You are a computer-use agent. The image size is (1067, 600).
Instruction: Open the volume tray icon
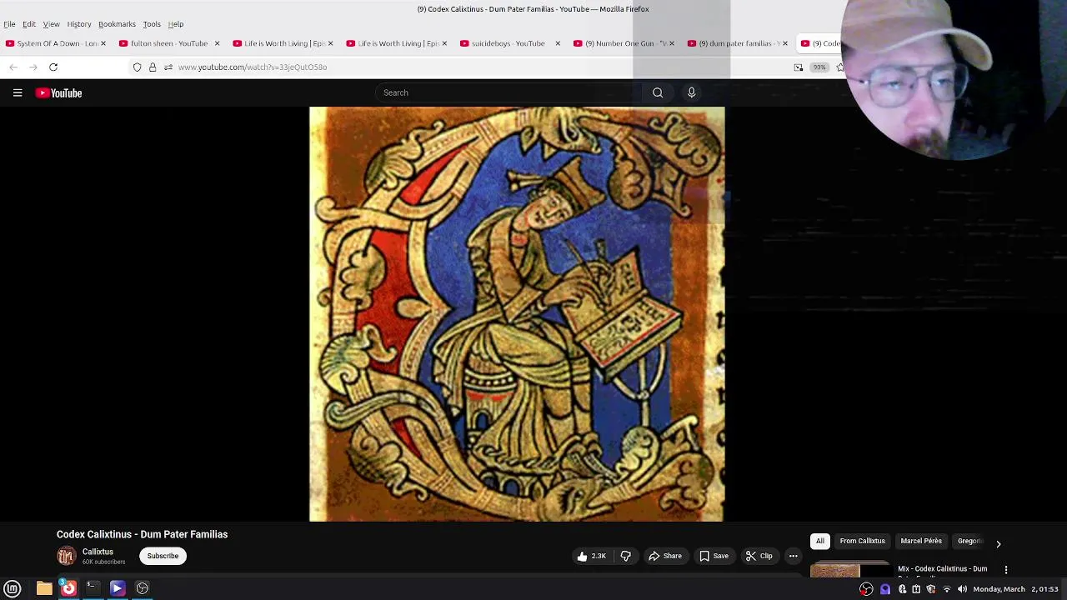click(962, 589)
